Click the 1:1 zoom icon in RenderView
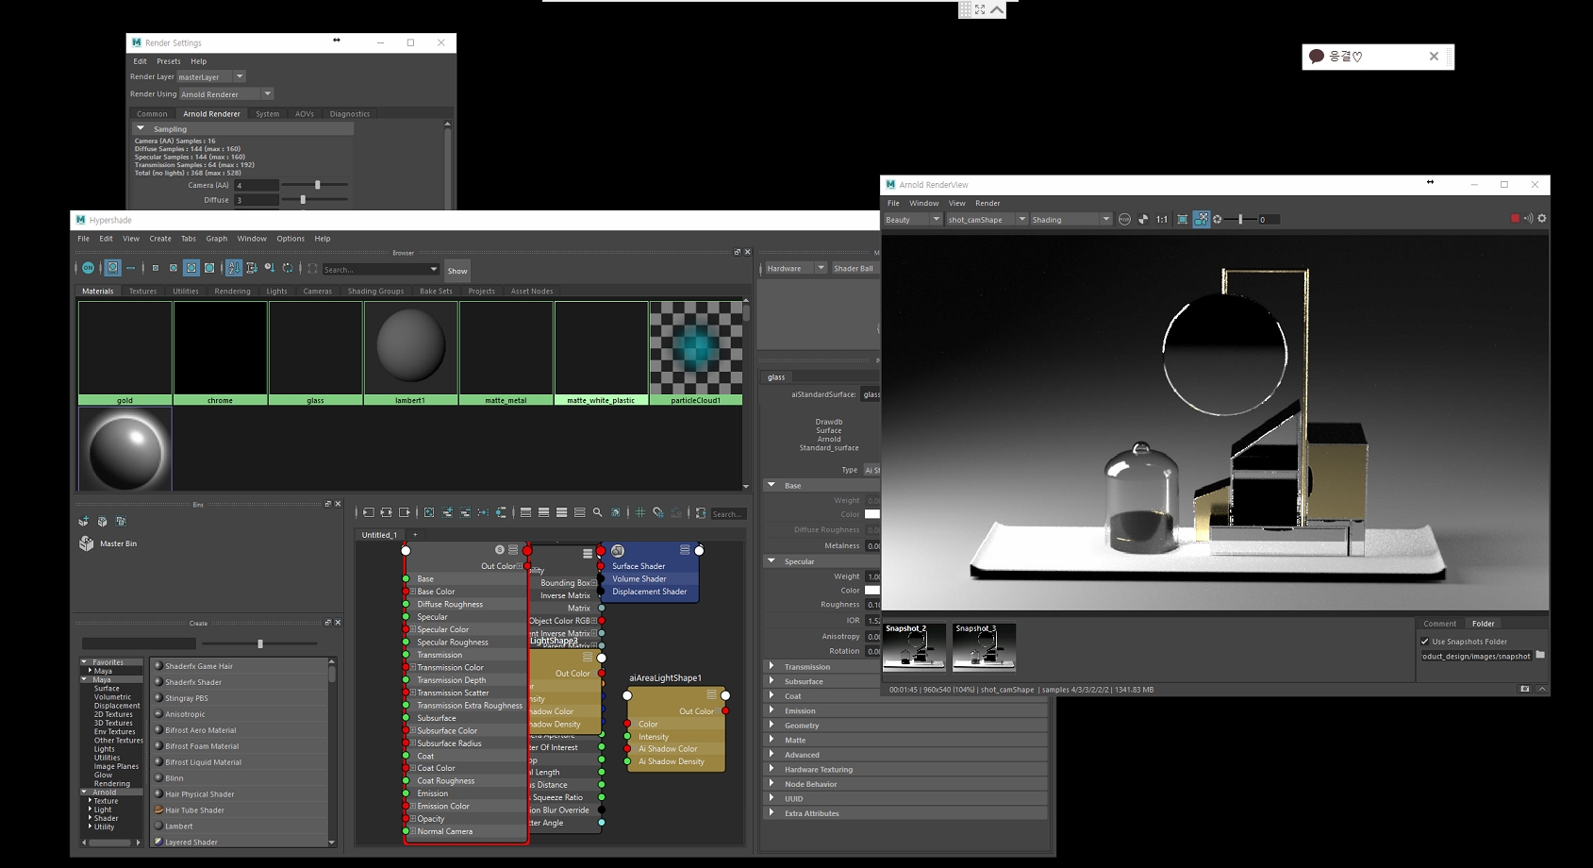 point(1161,219)
